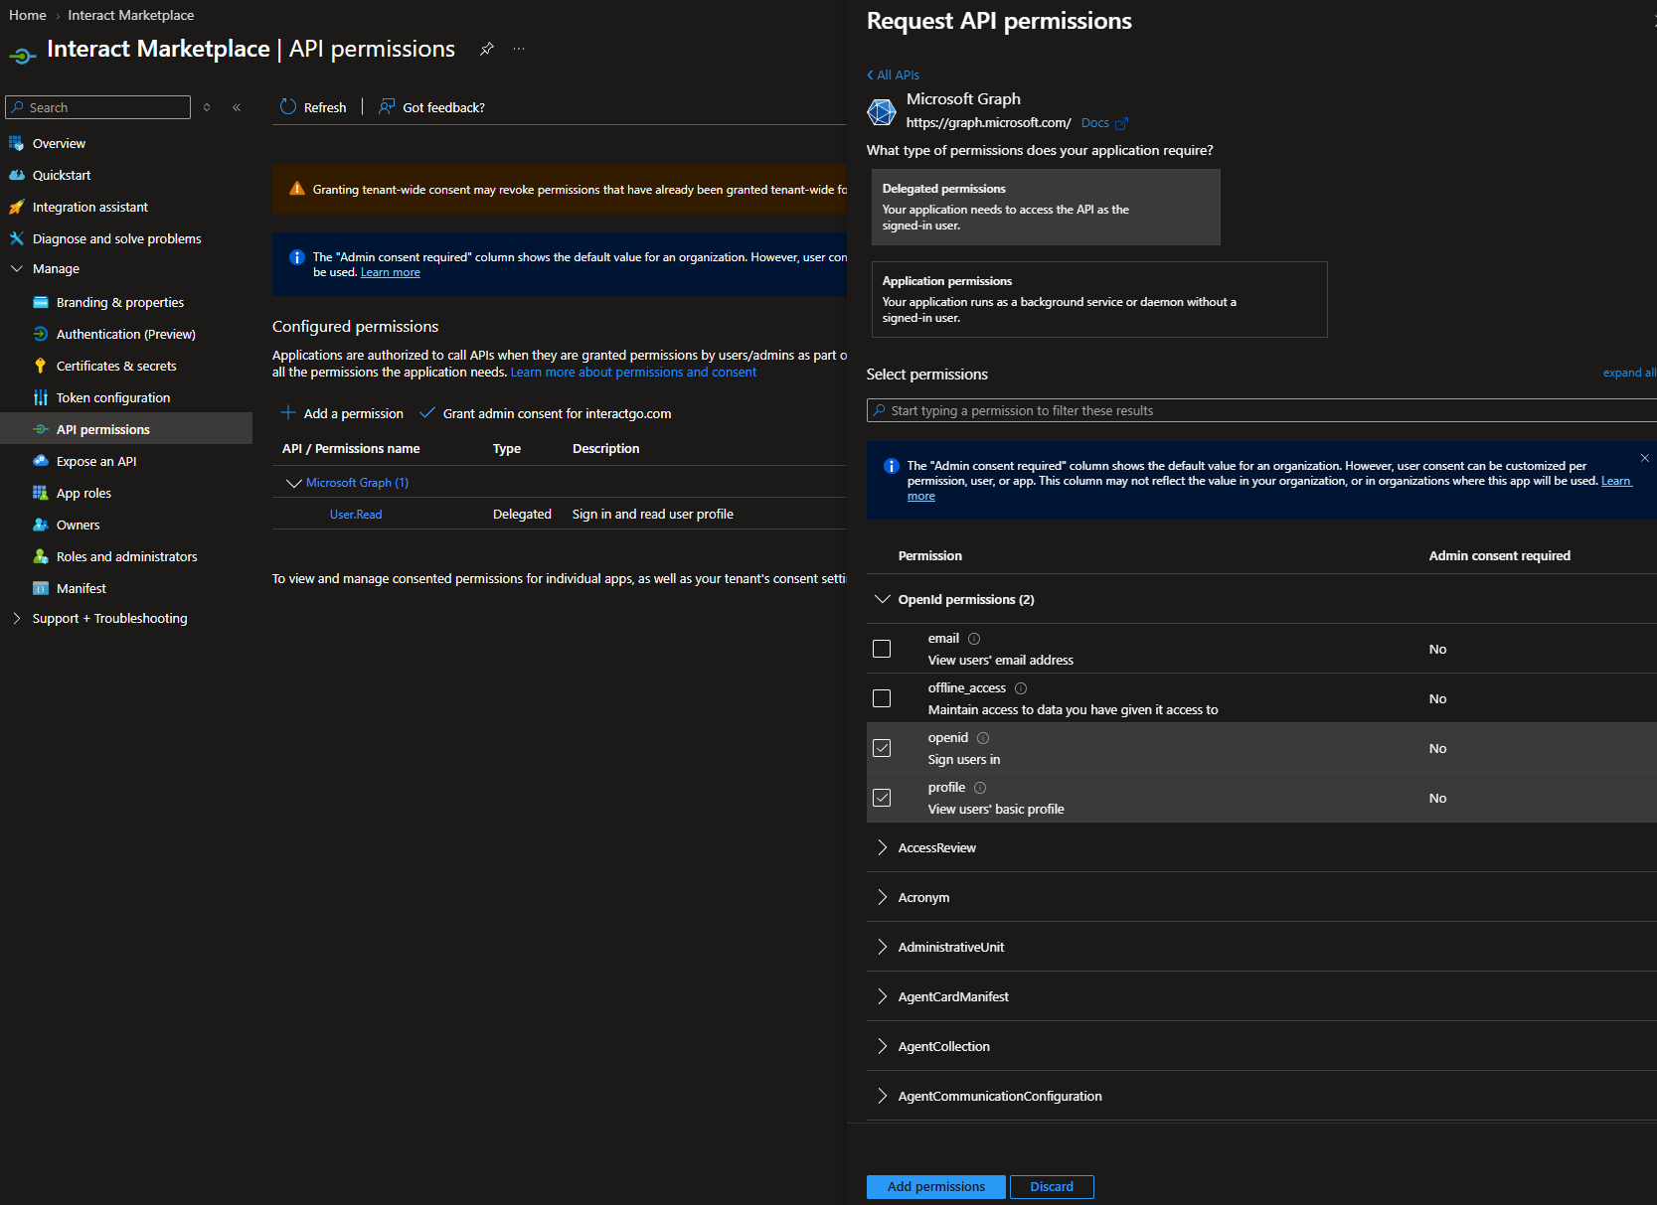Check the email permission checkbox
Screen dimensions: 1657x1205
pos(882,649)
